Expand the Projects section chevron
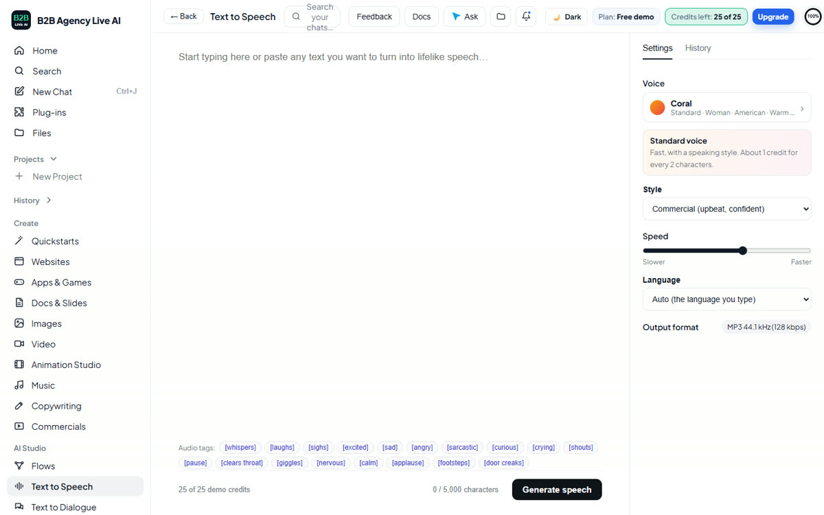 (x=54, y=159)
